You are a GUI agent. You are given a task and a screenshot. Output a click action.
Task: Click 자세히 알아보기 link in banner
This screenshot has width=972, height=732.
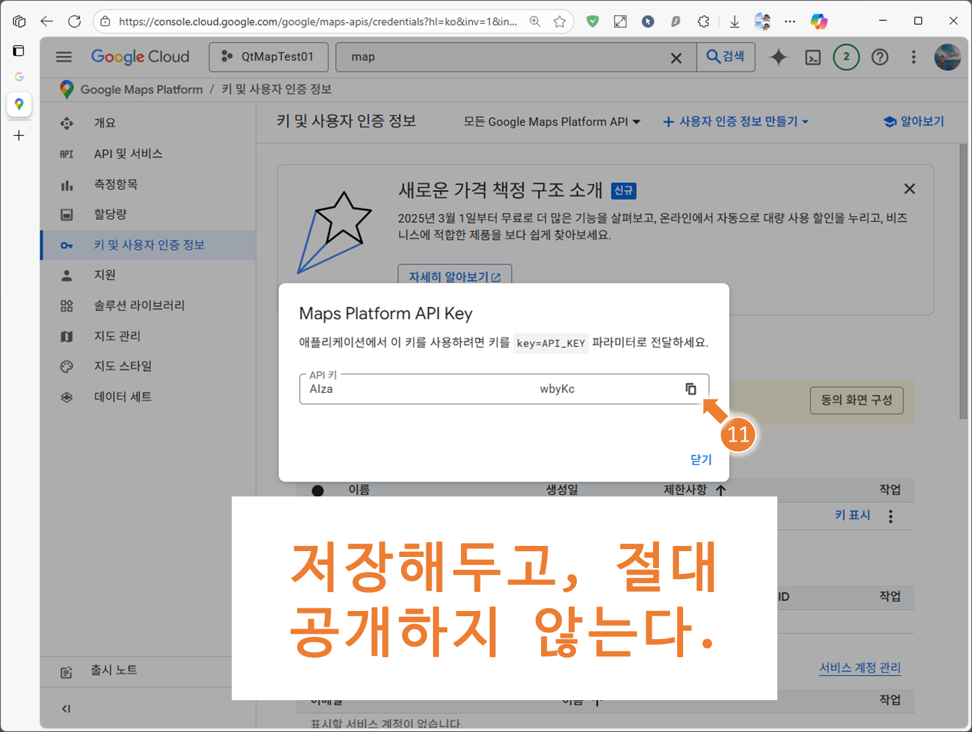[454, 276]
